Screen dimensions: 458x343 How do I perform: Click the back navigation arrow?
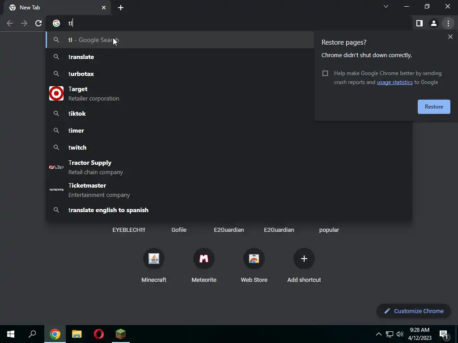10,23
